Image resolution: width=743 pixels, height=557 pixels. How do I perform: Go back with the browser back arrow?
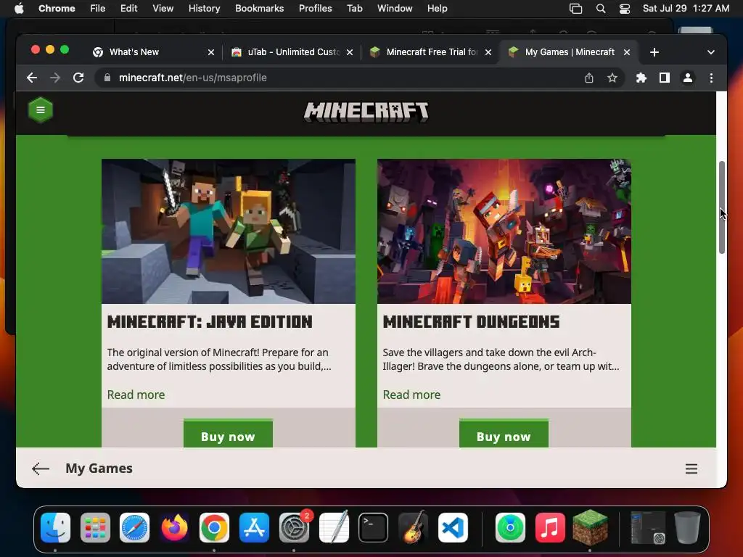(x=32, y=78)
